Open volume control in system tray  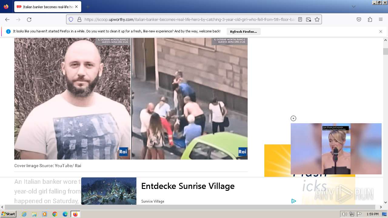tap(344, 214)
